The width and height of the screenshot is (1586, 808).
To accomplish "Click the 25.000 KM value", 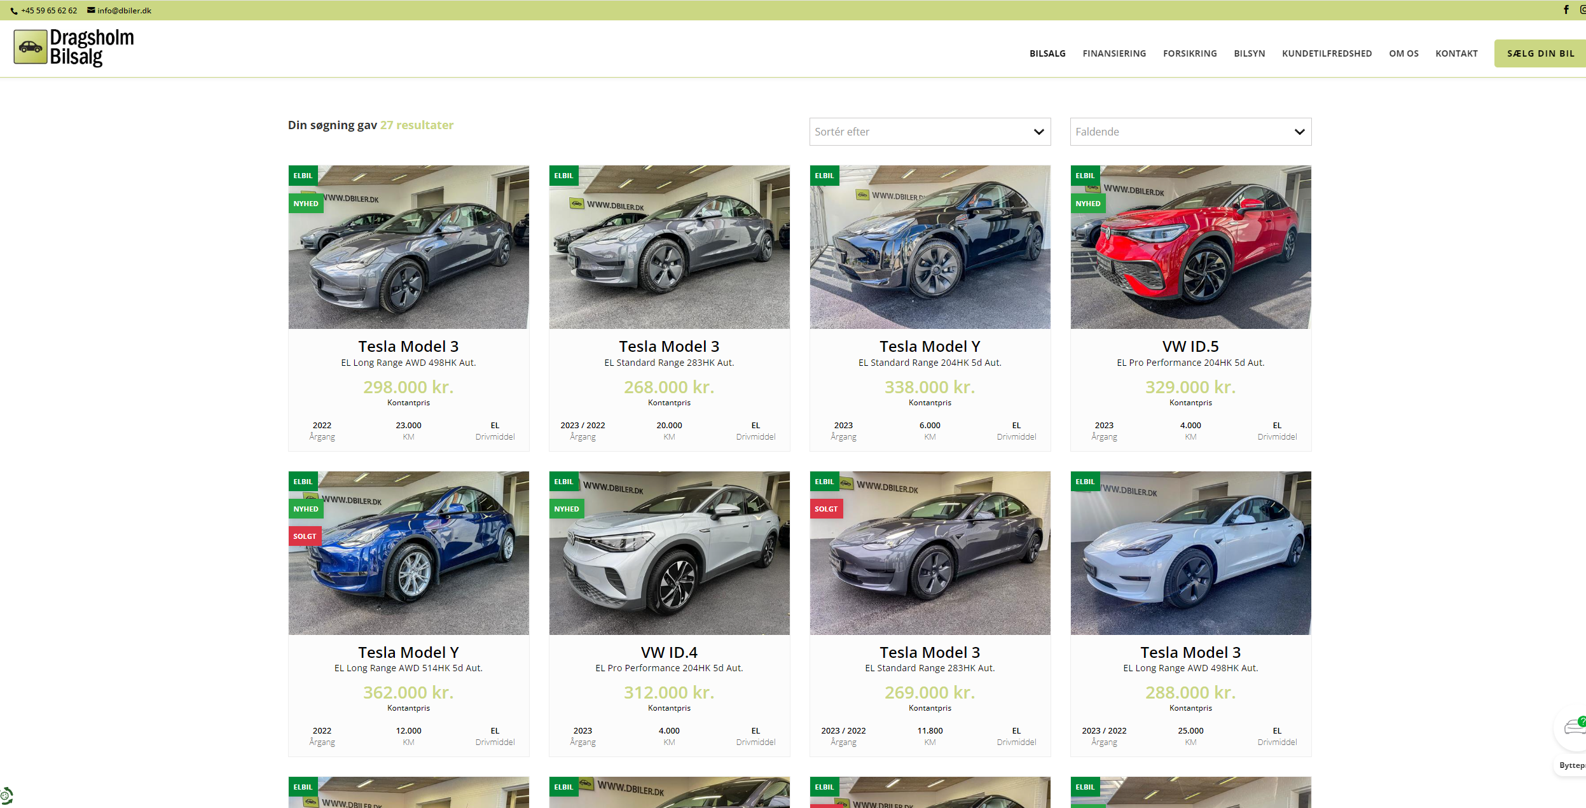I will click(1190, 730).
